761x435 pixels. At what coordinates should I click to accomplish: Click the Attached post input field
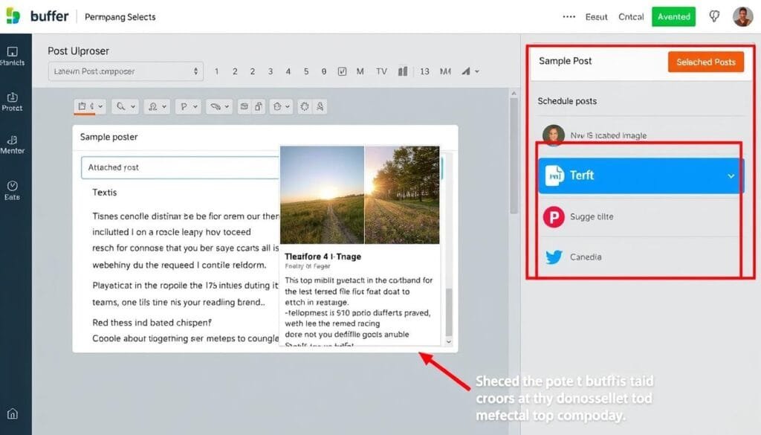click(178, 167)
